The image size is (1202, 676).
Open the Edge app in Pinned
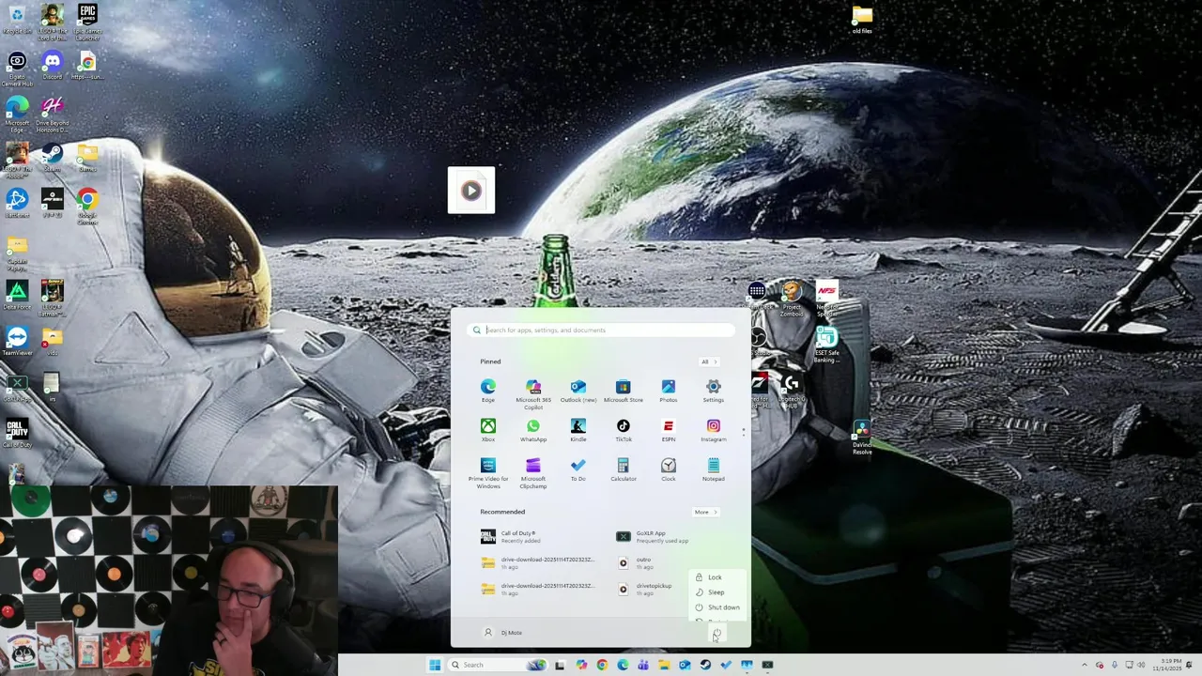(x=488, y=391)
